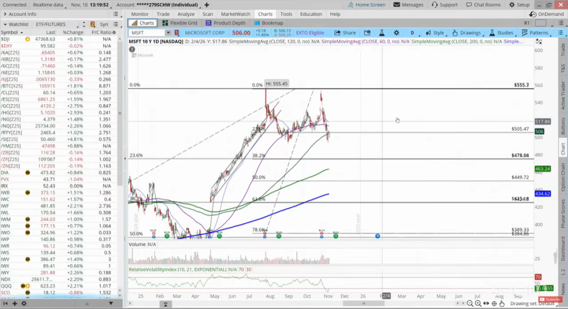
Task: Open chart settings gear icon
Action: (397, 33)
